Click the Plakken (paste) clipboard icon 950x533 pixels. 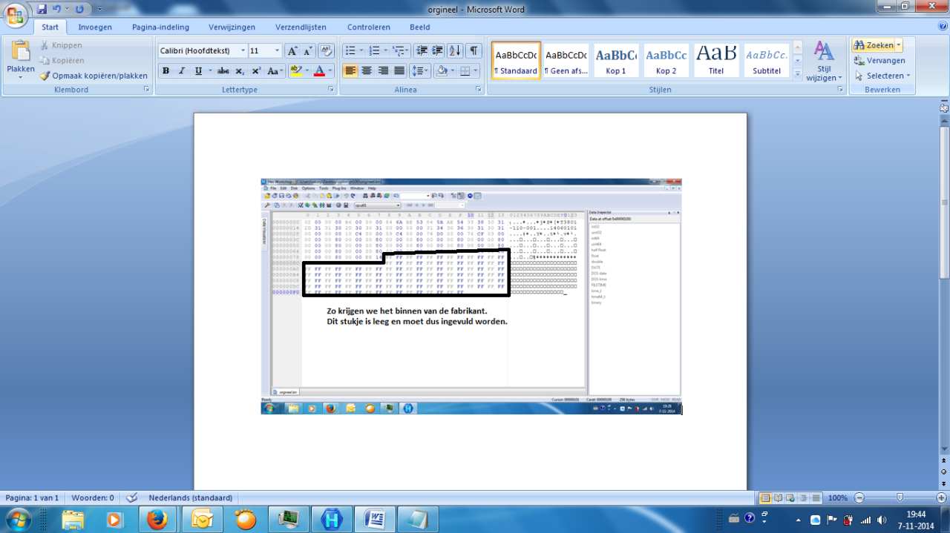[20, 52]
